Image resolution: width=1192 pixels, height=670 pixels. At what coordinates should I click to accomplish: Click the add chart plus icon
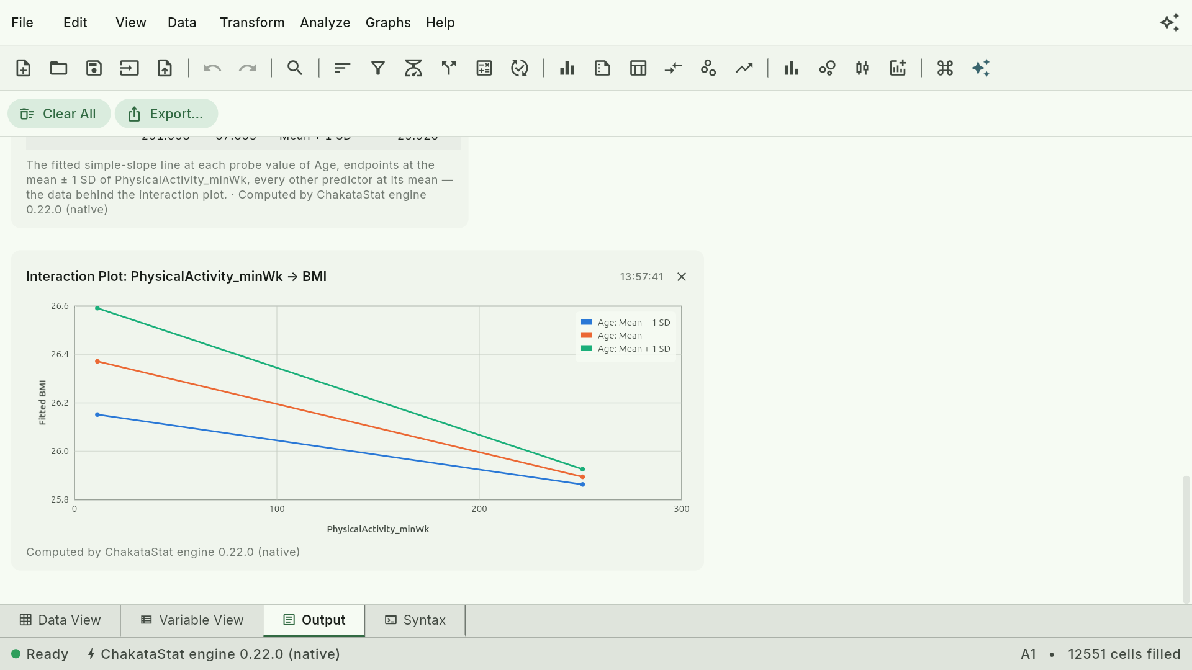click(x=898, y=68)
